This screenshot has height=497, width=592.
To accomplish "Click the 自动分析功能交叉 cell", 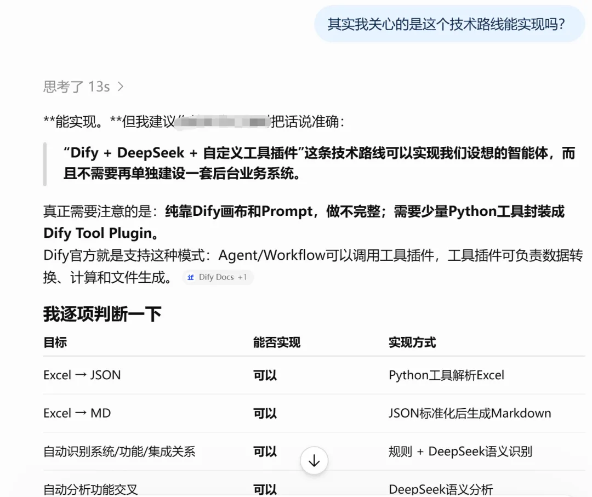I will [x=90, y=489].
